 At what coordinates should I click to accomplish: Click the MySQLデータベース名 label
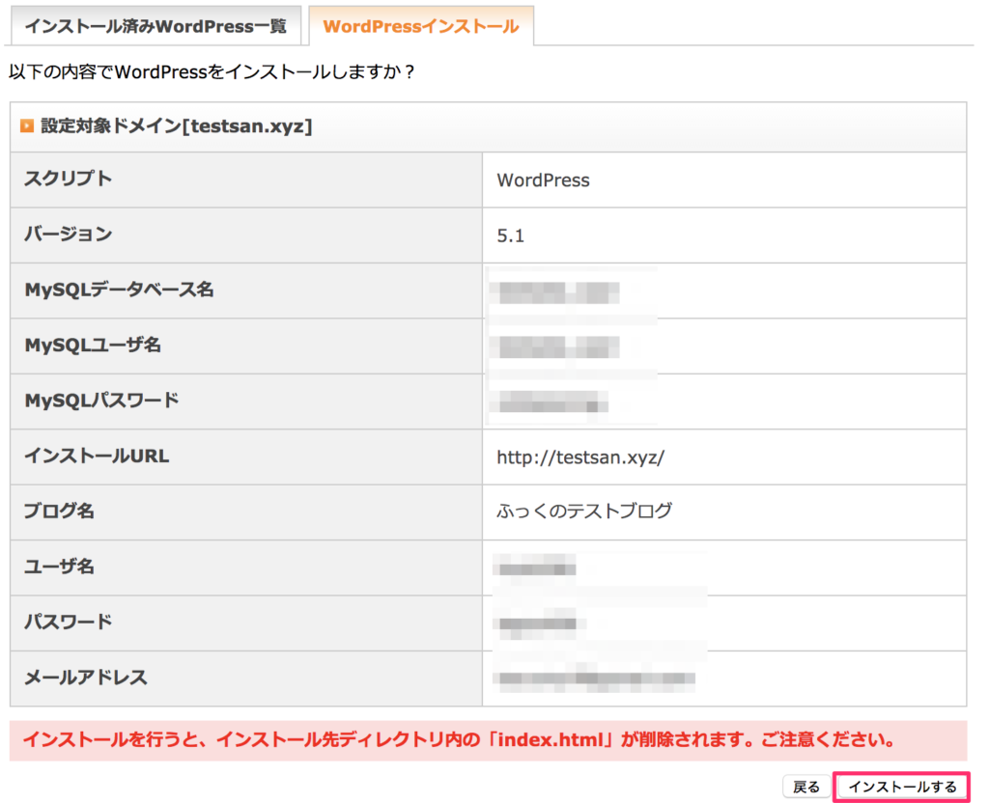[x=119, y=290]
